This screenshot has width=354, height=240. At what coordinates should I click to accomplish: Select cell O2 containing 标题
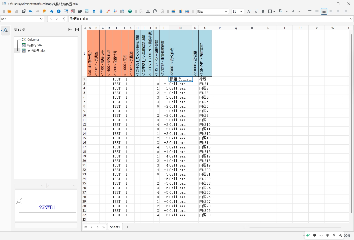pos(205,79)
